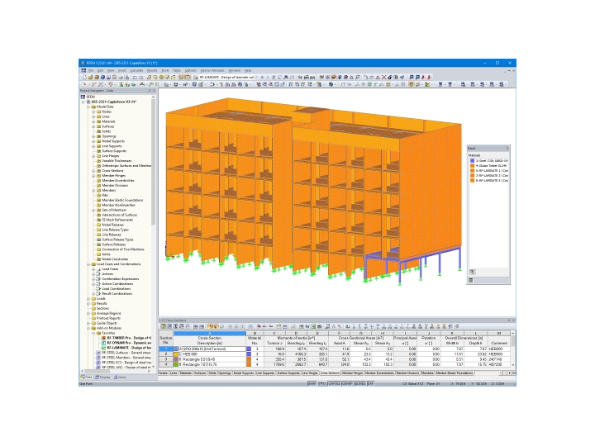Open the Display navigator tab
This screenshot has height=446, width=595.
click(x=102, y=377)
